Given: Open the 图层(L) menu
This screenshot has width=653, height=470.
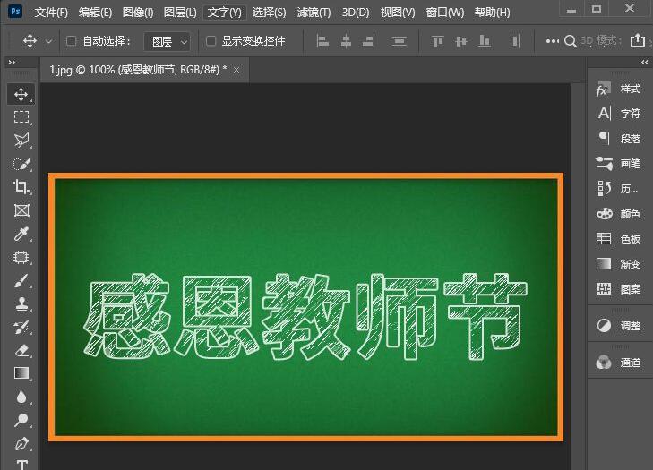Looking at the screenshot, I should (x=180, y=13).
